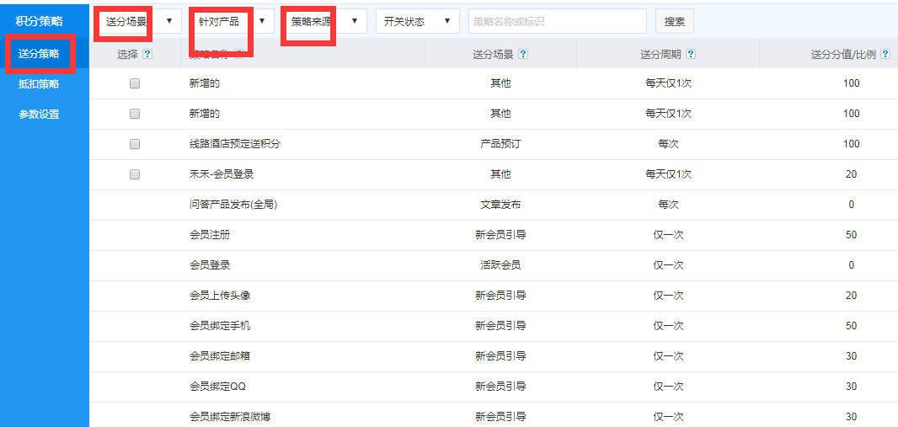Go to 参数设置 in the sidebar

(x=39, y=115)
